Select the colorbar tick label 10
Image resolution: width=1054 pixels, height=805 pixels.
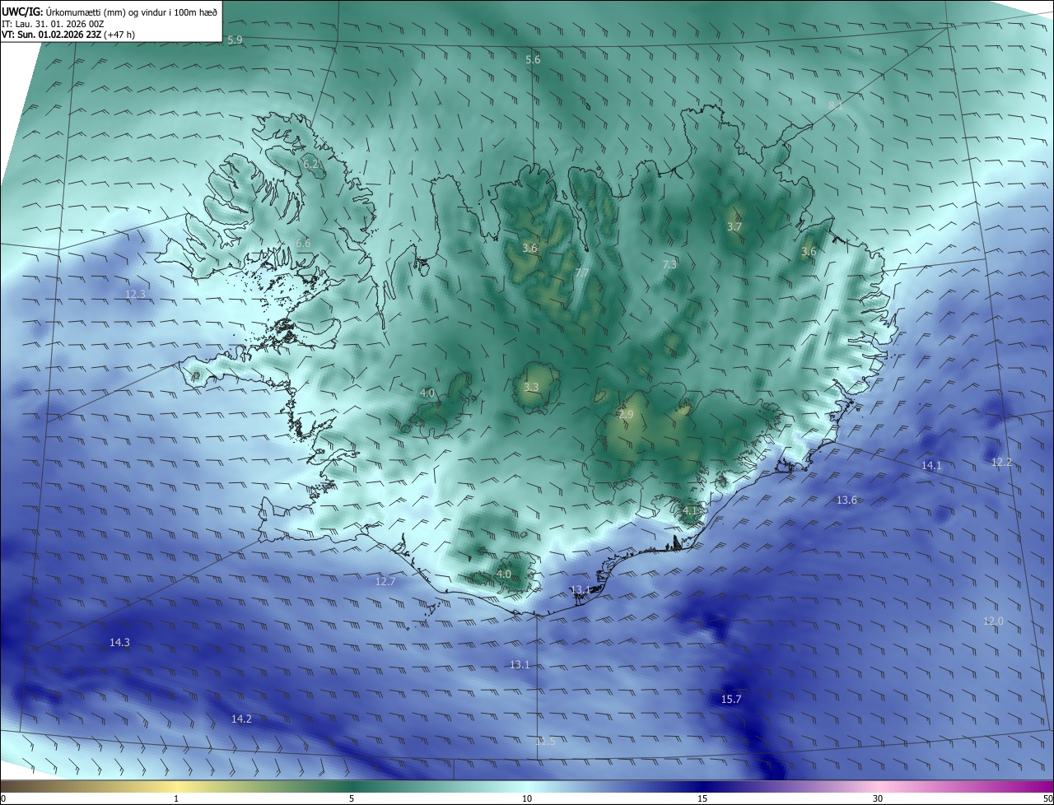527,798
